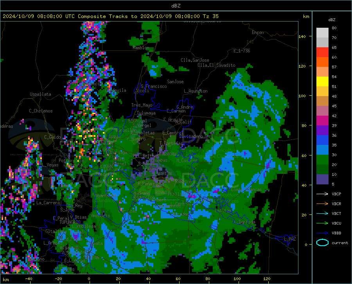Click the 'S_MARTIN' map label

[162, 174]
